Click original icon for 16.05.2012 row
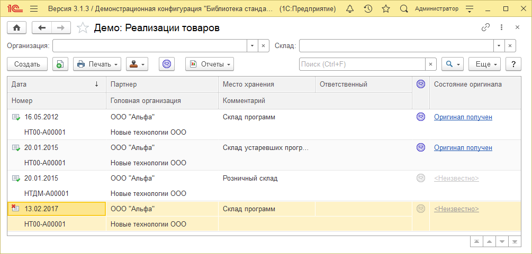The image size is (532, 254). tap(421, 117)
